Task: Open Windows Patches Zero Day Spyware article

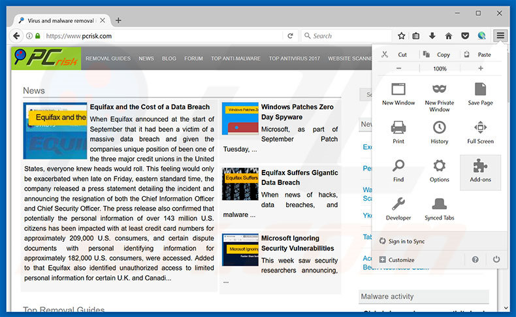Action: coord(297,112)
